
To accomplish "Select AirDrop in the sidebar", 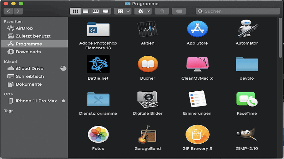I will [x=34, y=28].
